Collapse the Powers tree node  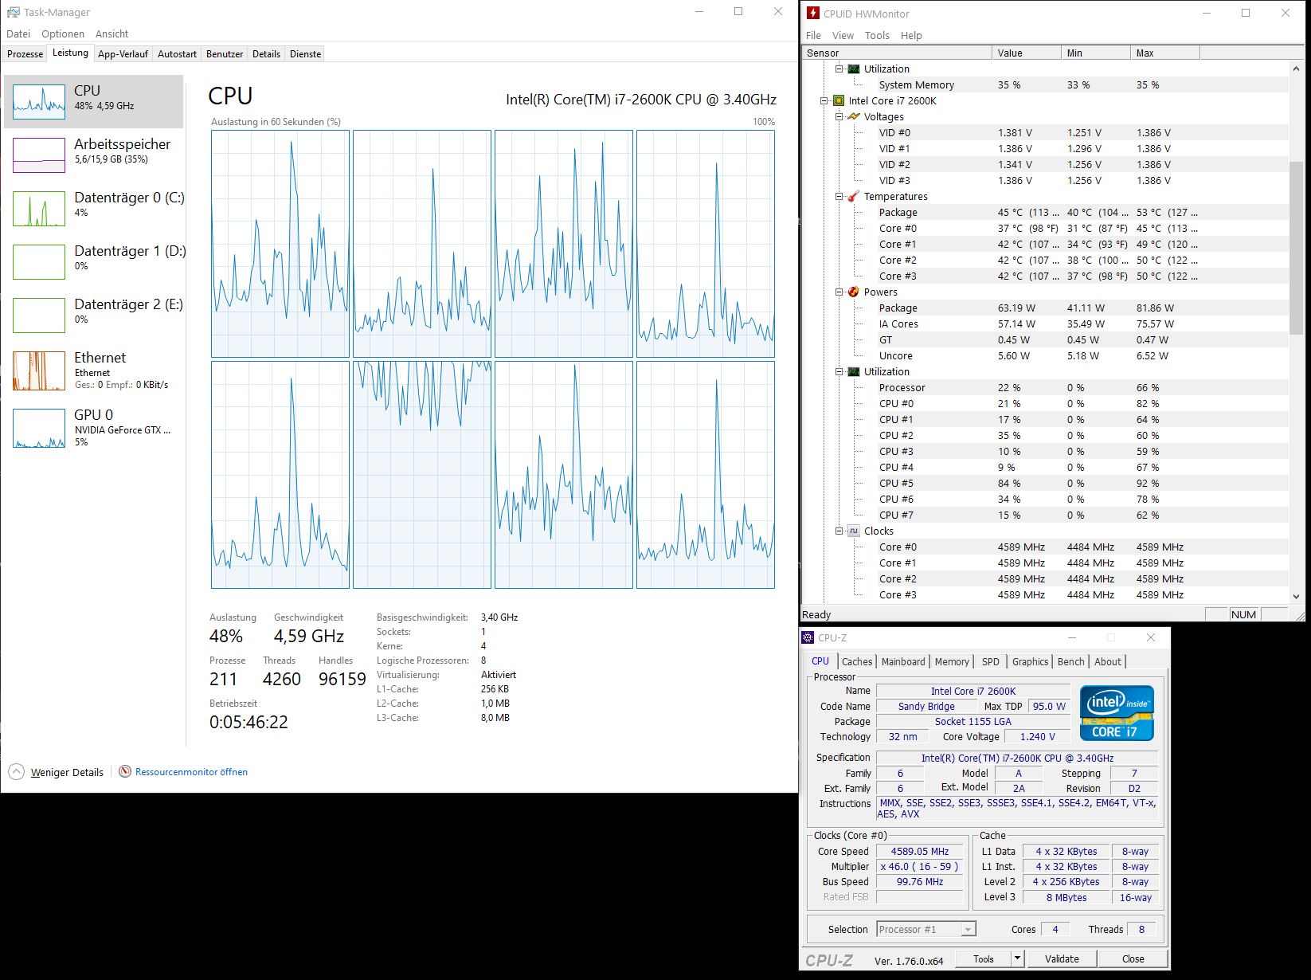839,292
